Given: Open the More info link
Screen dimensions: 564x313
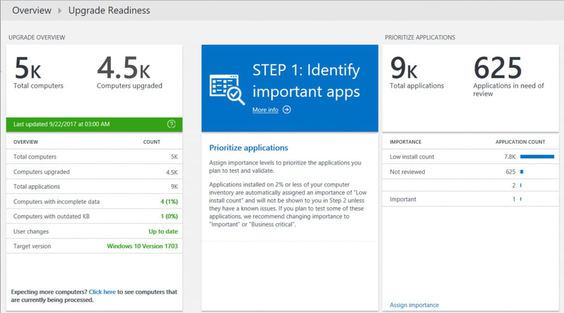Looking at the screenshot, I should 265,110.
